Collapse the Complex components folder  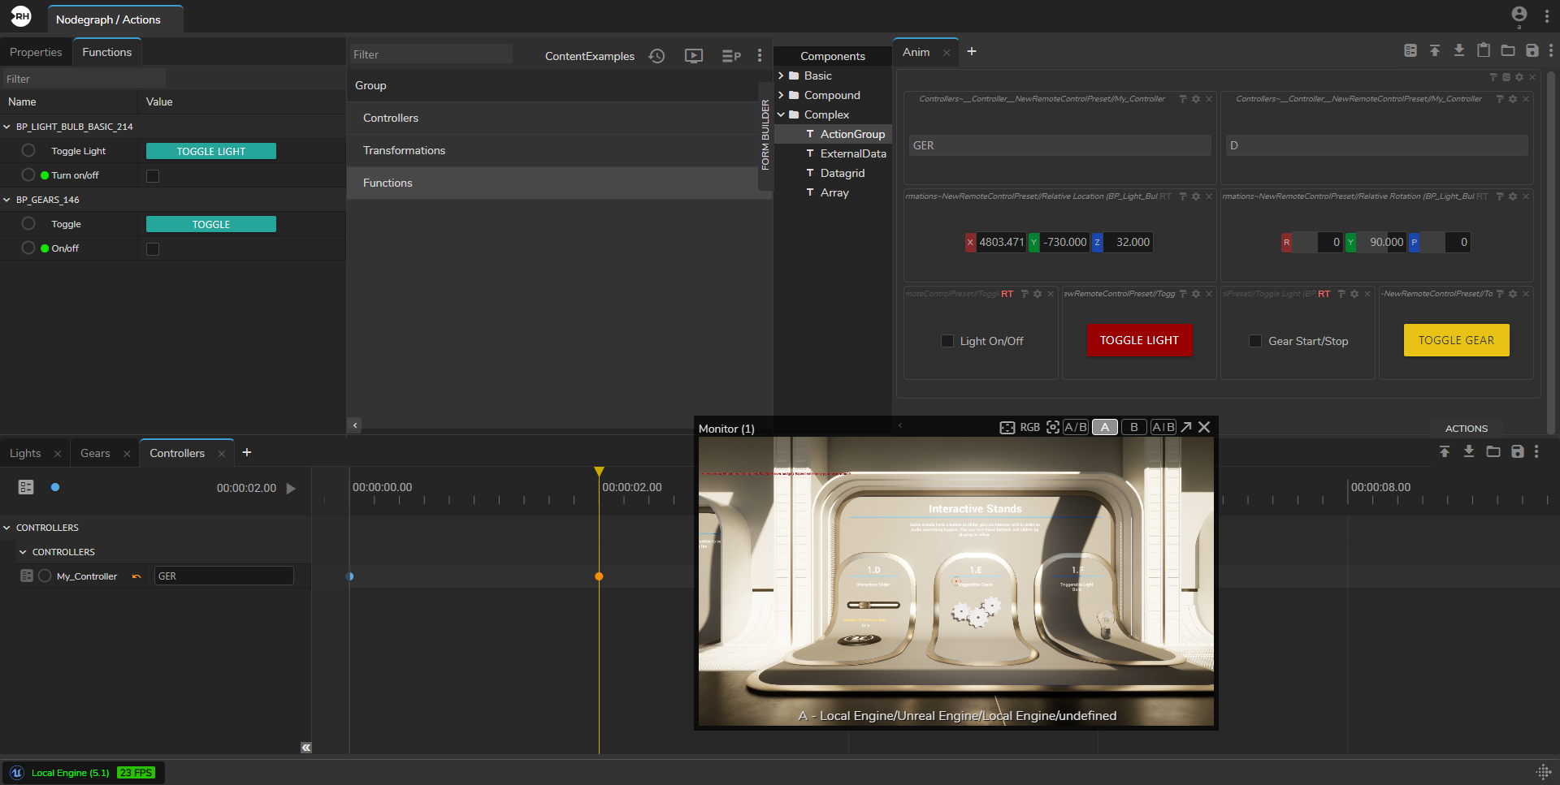(782, 114)
